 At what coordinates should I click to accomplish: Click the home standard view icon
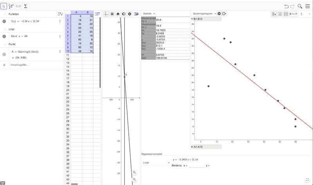click(x=118, y=13)
